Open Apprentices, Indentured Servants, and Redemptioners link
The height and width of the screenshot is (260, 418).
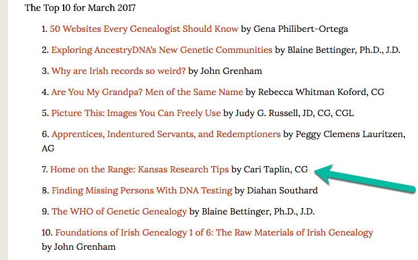point(165,134)
